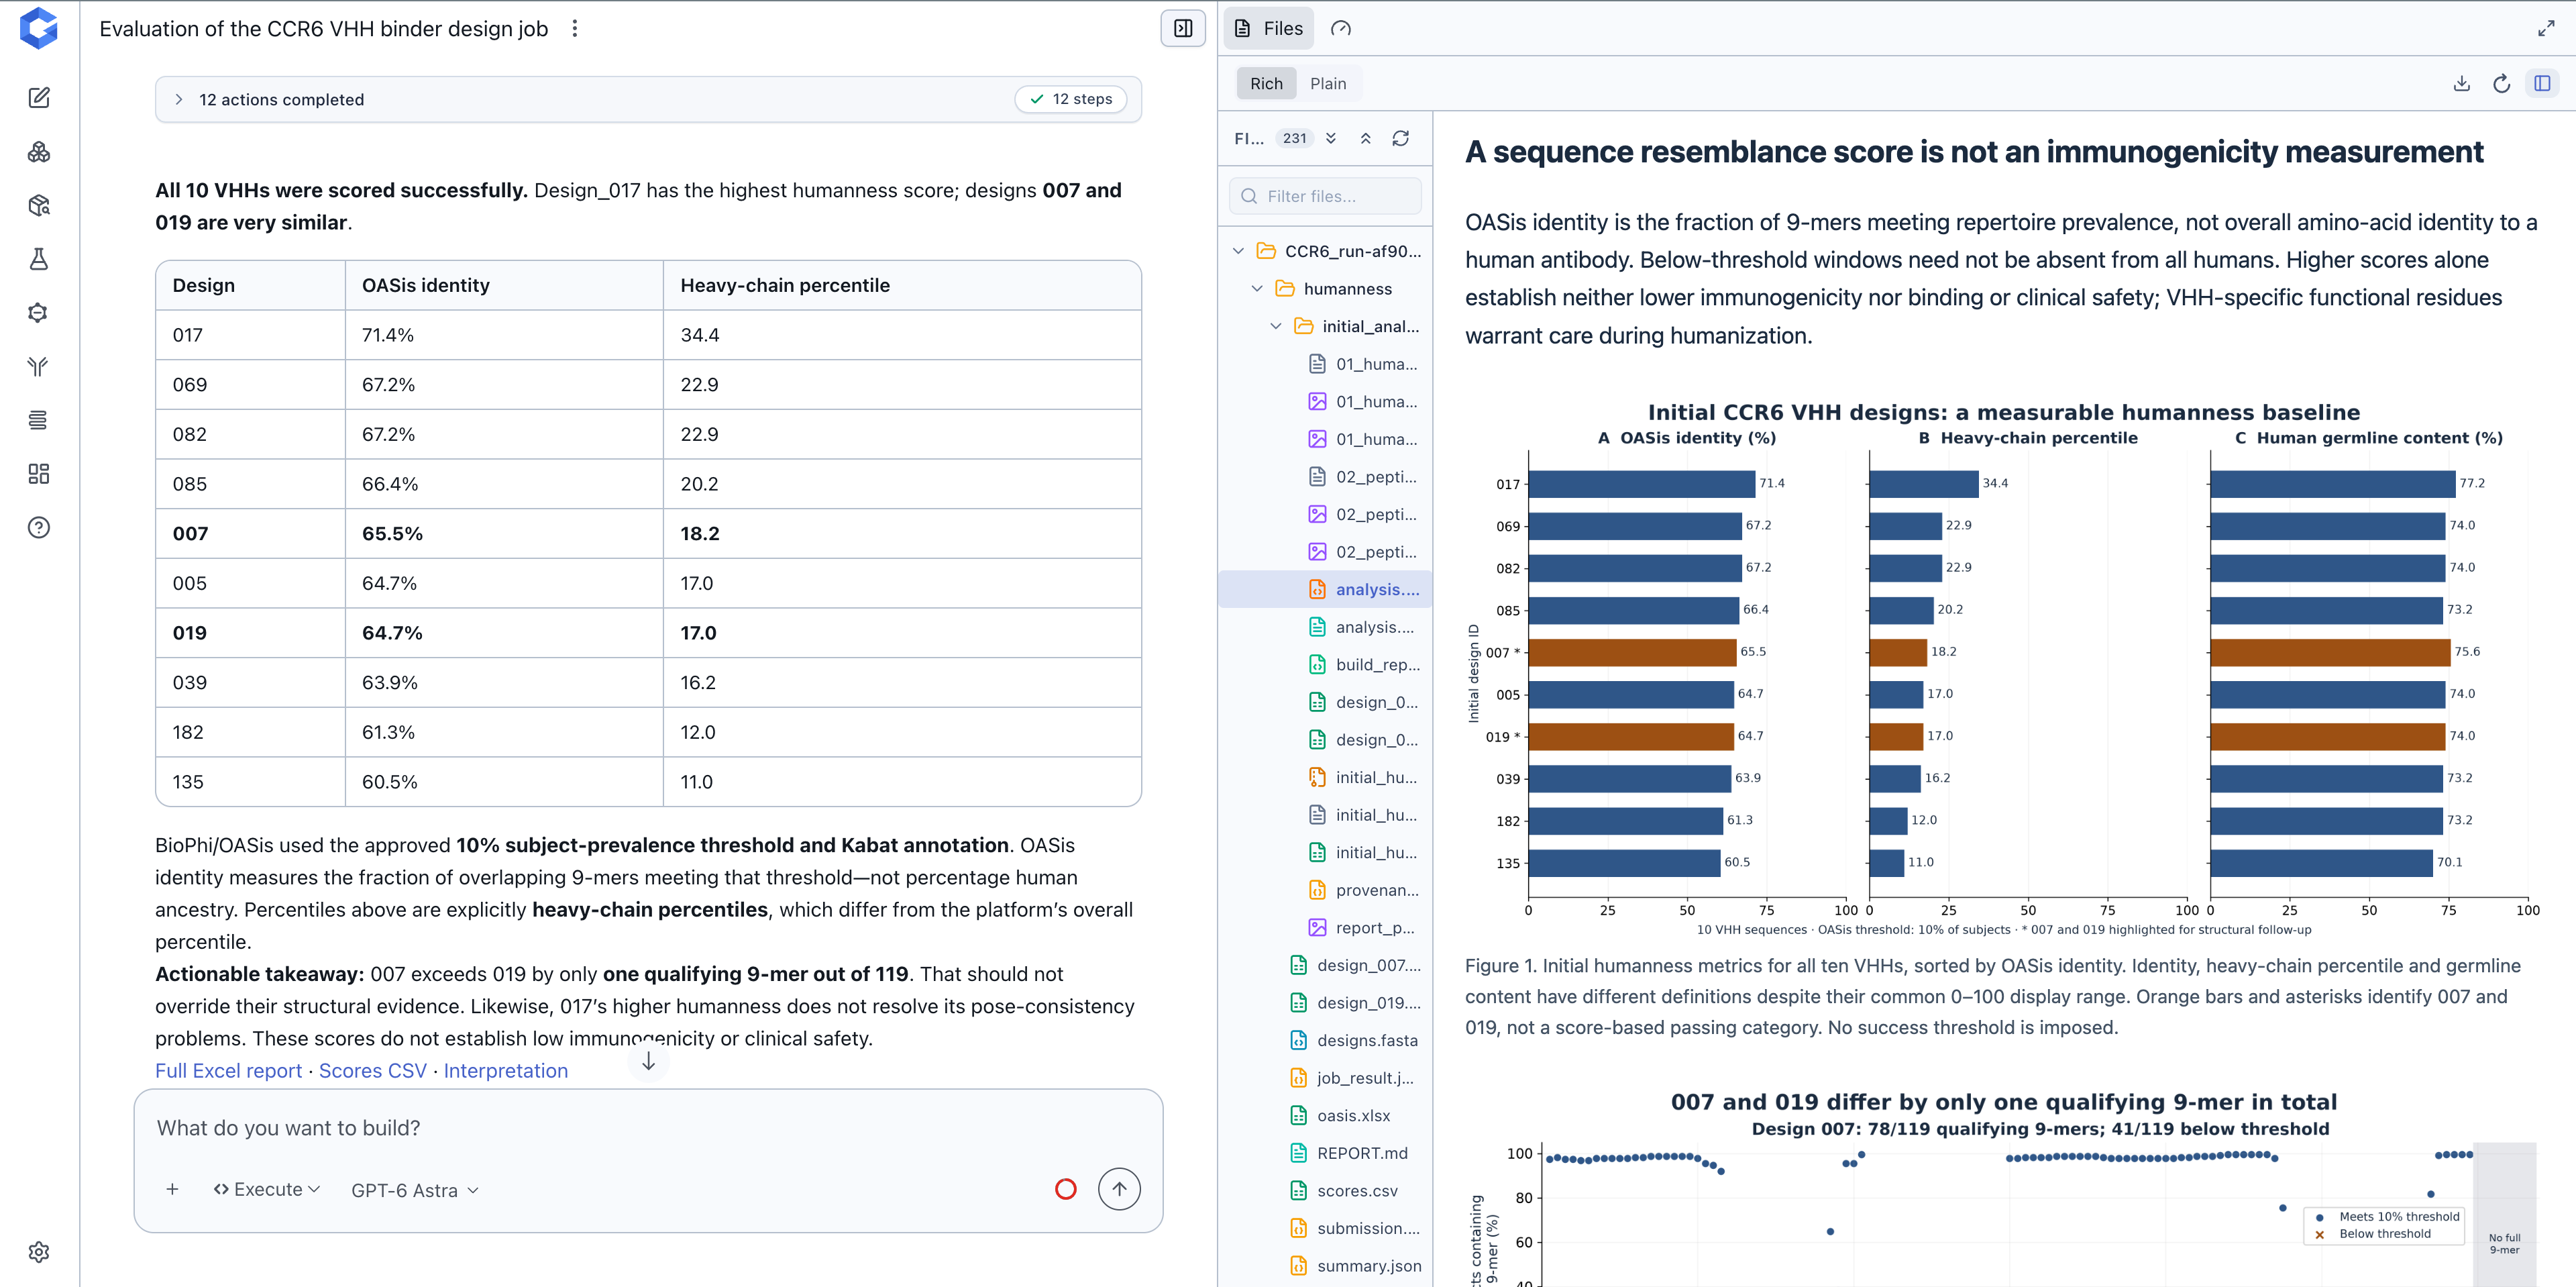Toggle the side panel collapse button

point(1183,28)
